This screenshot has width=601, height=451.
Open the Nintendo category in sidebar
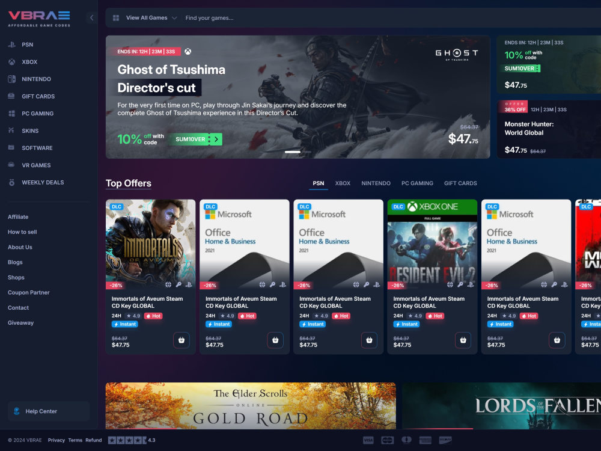point(29,79)
